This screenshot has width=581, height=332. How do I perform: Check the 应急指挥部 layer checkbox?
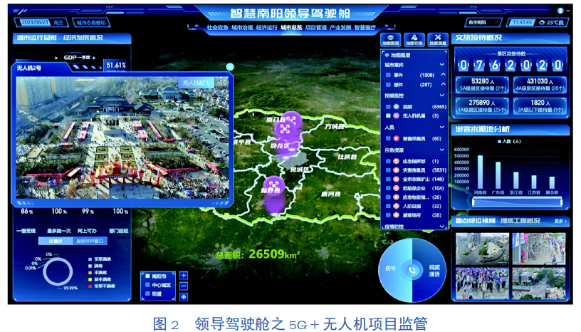387,161
